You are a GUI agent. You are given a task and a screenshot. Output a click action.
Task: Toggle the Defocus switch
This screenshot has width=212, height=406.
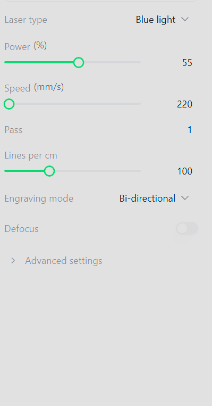pyautogui.click(x=187, y=228)
